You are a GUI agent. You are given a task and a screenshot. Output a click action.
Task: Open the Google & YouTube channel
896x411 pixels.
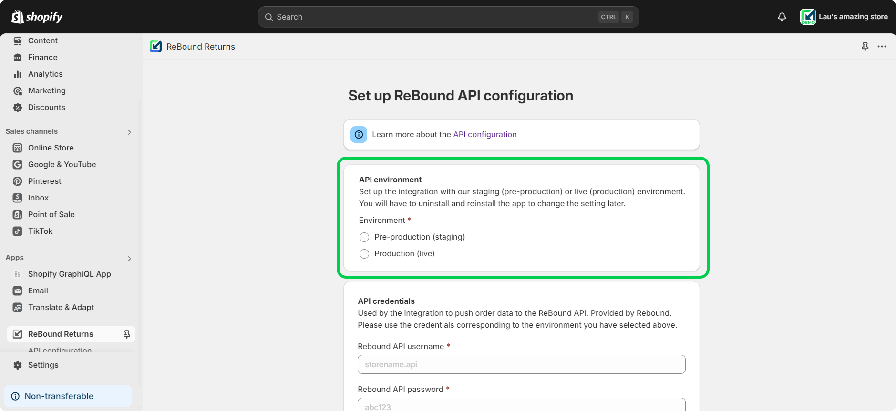pyautogui.click(x=62, y=164)
